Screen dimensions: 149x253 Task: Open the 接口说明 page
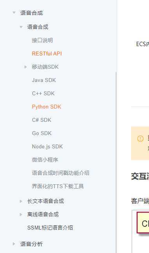click(42, 40)
